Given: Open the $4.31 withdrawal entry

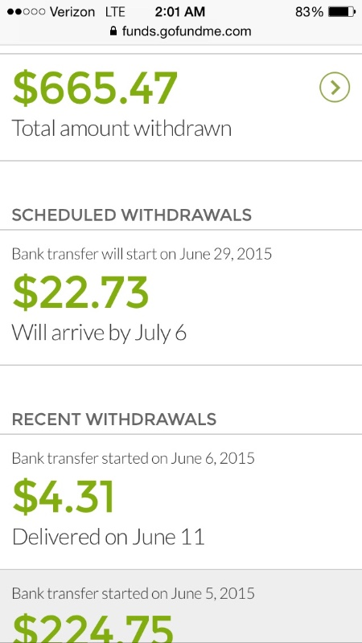Looking at the screenshot, I should (181, 502).
